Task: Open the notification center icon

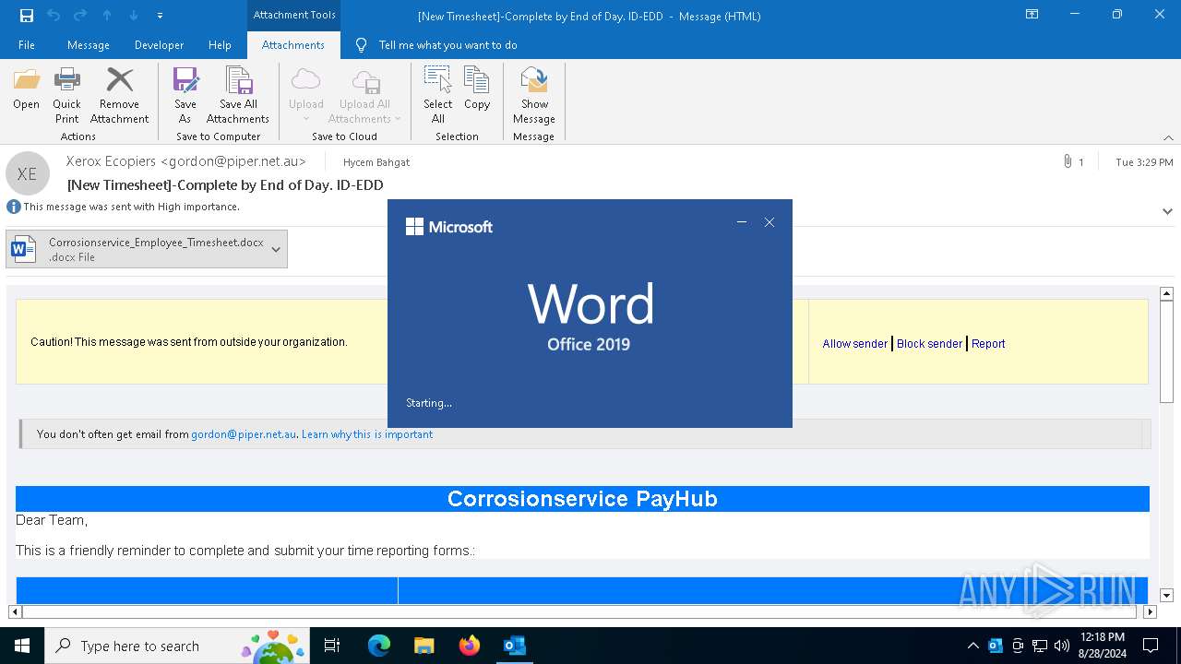Action: 1151,646
